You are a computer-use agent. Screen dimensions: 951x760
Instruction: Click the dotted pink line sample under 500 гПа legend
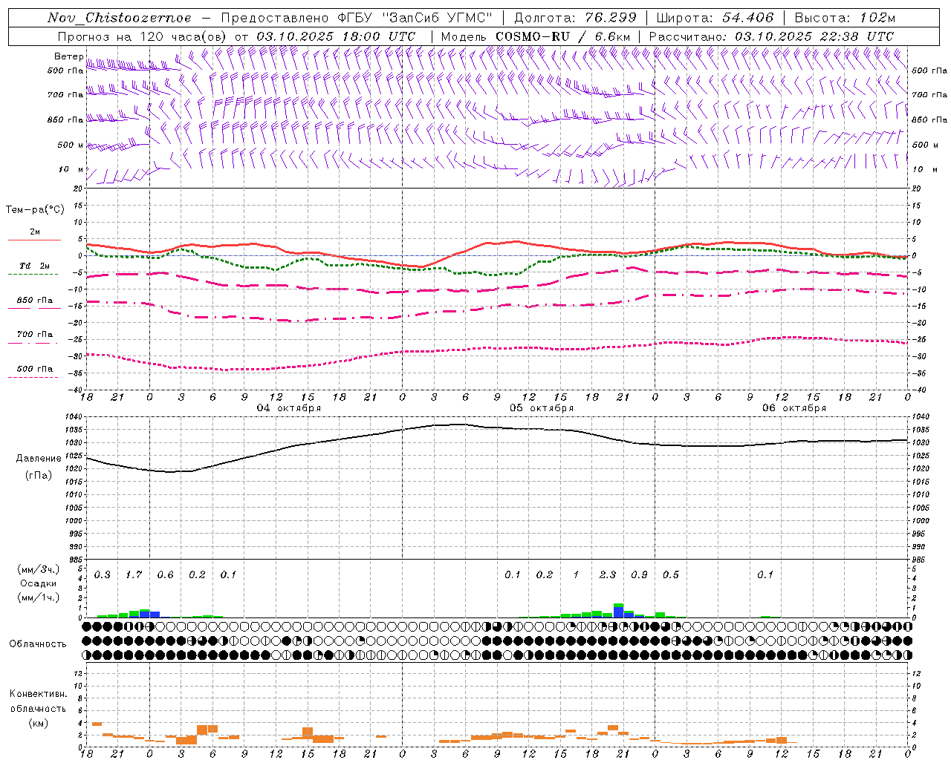click(x=33, y=378)
